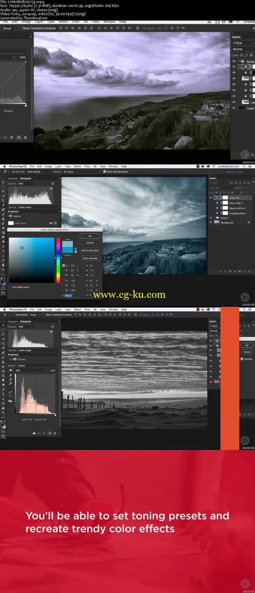Select the H radio button in Color Picker
Screen dimensions: 255x593
pyautogui.click(x=64, y=266)
